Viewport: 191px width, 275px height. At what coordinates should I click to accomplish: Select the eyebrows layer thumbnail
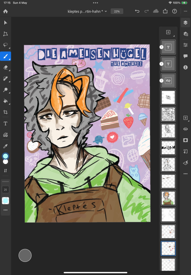coord(168,181)
